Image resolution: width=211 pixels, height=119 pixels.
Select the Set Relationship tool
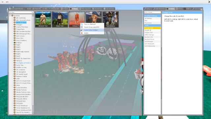(x=152, y=46)
